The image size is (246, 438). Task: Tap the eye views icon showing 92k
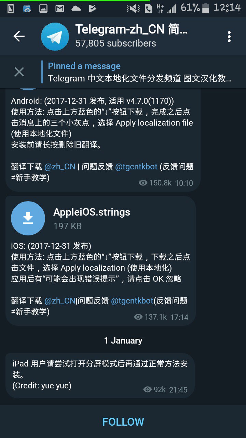click(147, 389)
